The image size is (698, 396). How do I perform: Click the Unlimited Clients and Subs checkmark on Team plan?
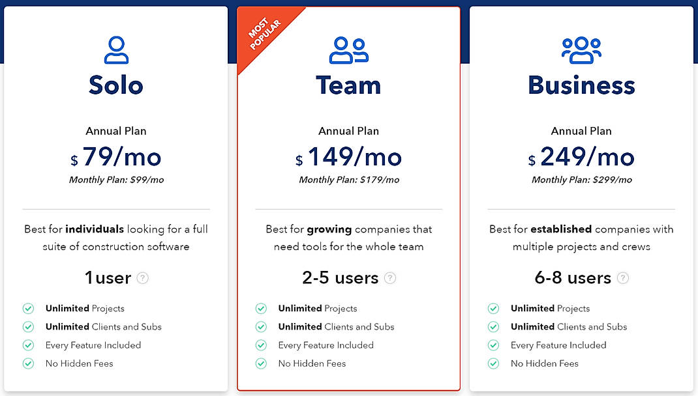(x=262, y=327)
